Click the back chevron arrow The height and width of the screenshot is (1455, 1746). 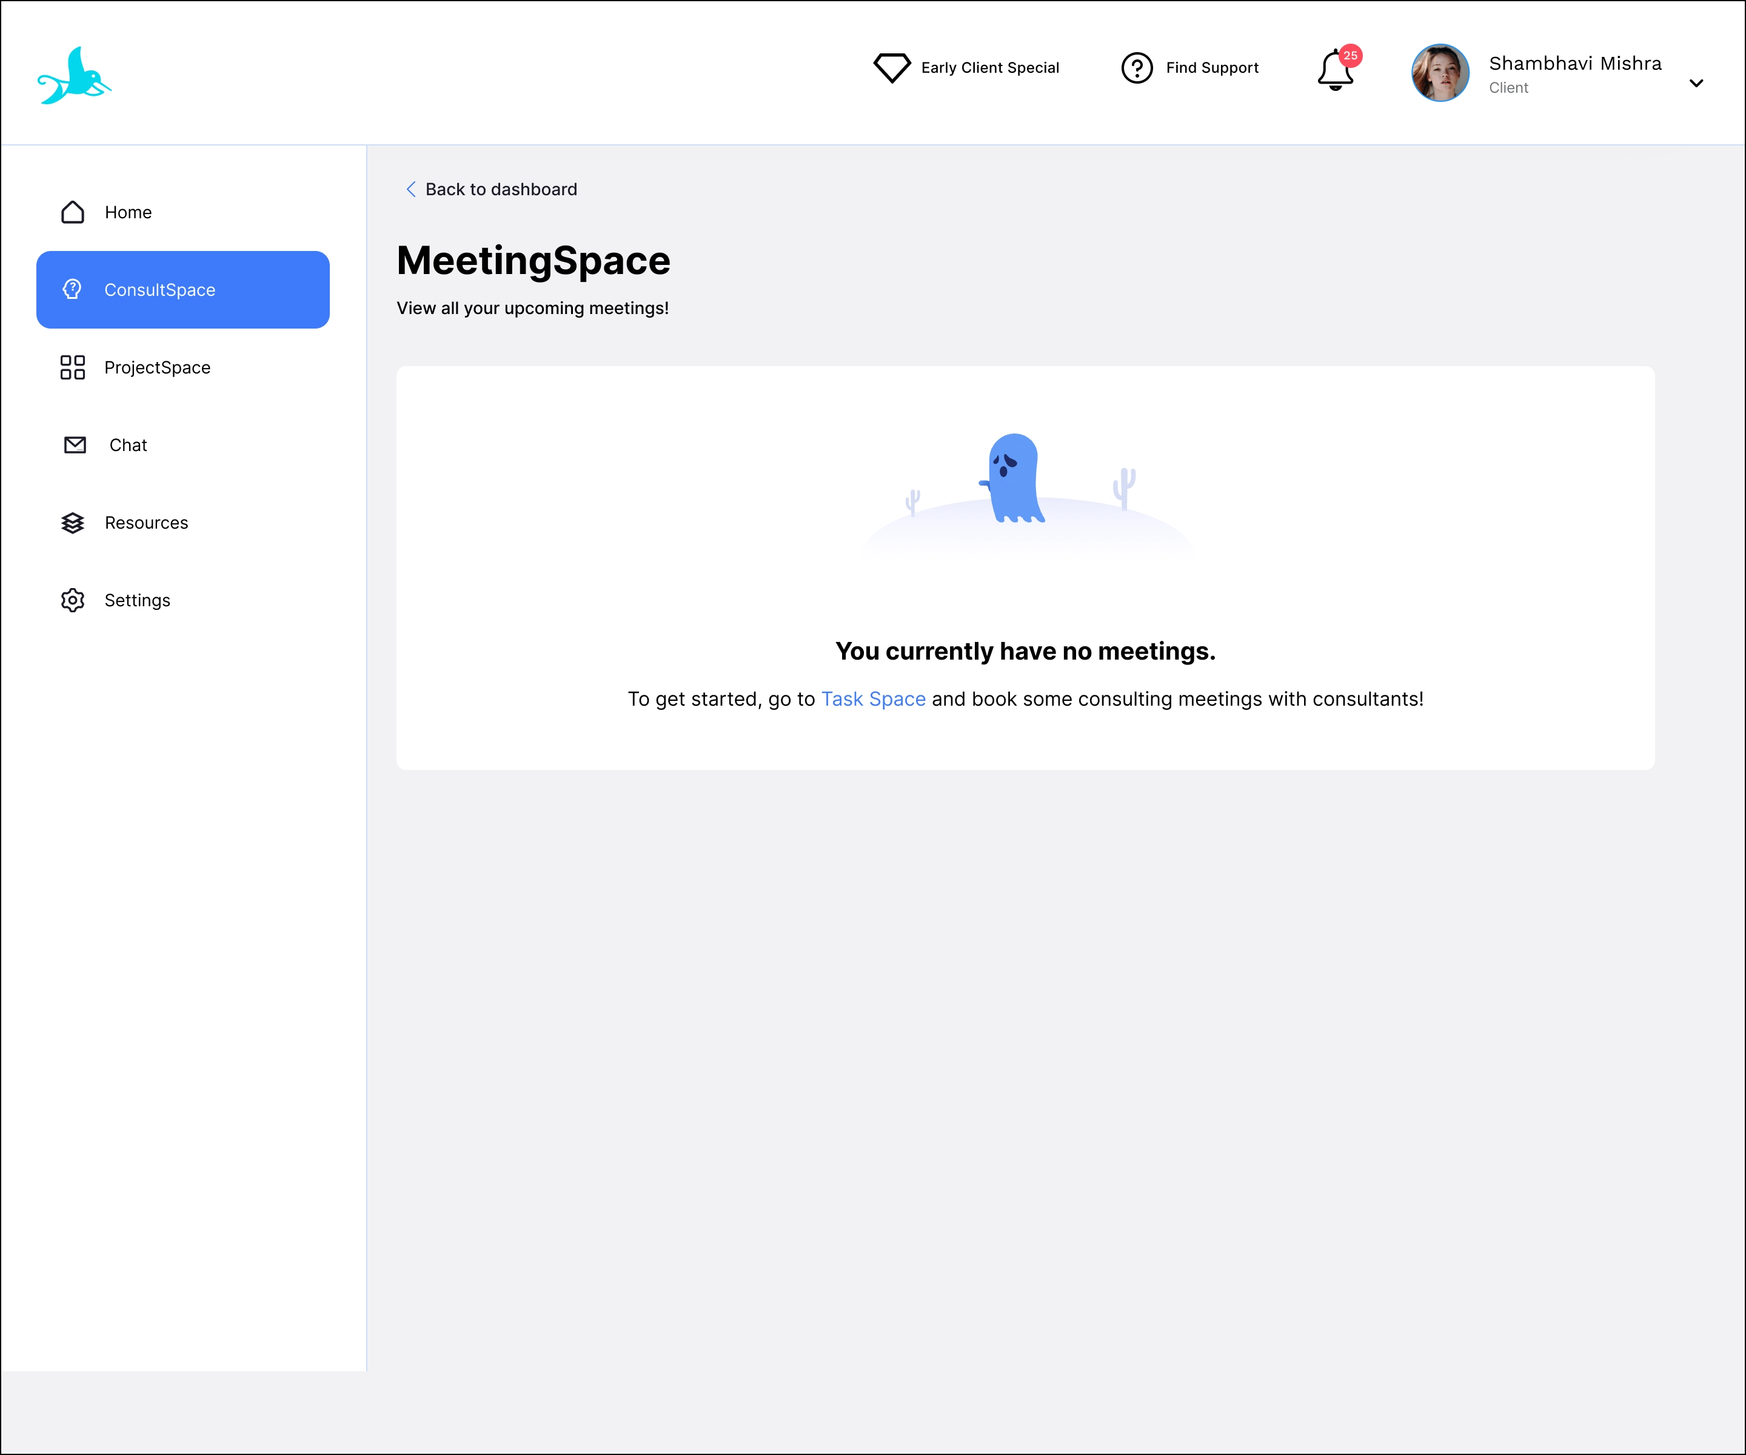(x=410, y=190)
